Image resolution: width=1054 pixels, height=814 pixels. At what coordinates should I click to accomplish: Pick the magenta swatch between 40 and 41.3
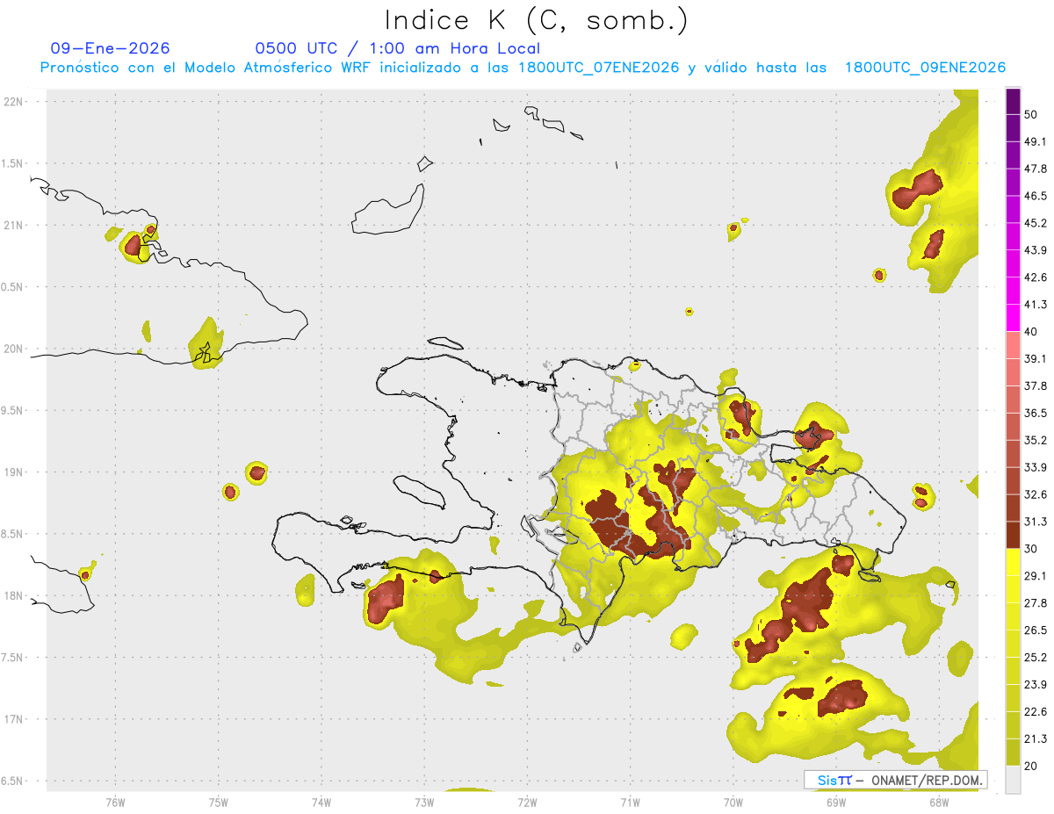click(1013, 318)
